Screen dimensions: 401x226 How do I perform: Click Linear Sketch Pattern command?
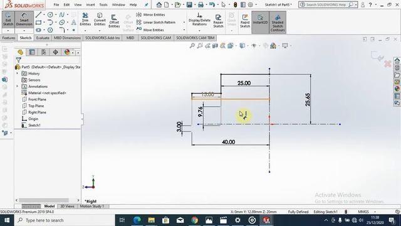[x=156, y=23]
